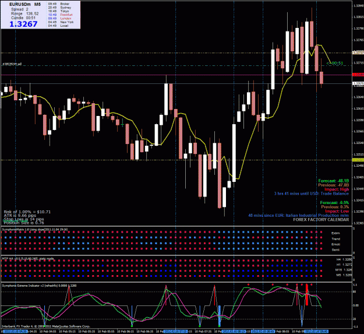This screenshot has height=334, width=364.
Task: Click the Trend row label
Action: [335, 239]
